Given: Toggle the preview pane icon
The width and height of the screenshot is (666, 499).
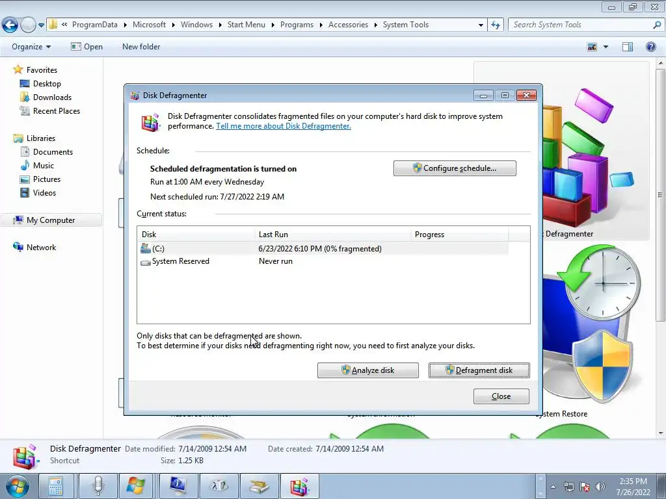Looking at the screenshot, I should (628, 47).
